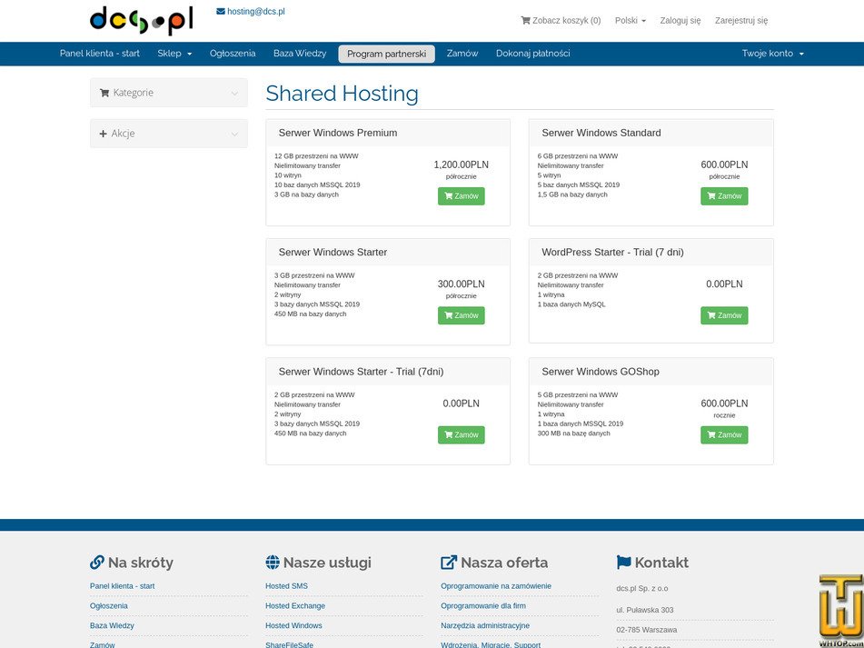
Task: Click the footer Baza Wiedzy shortcut link
Action: [112, 625]
